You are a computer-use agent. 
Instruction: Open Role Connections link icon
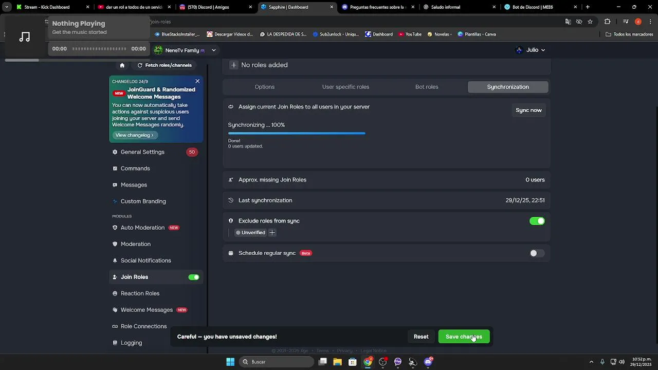115,326
